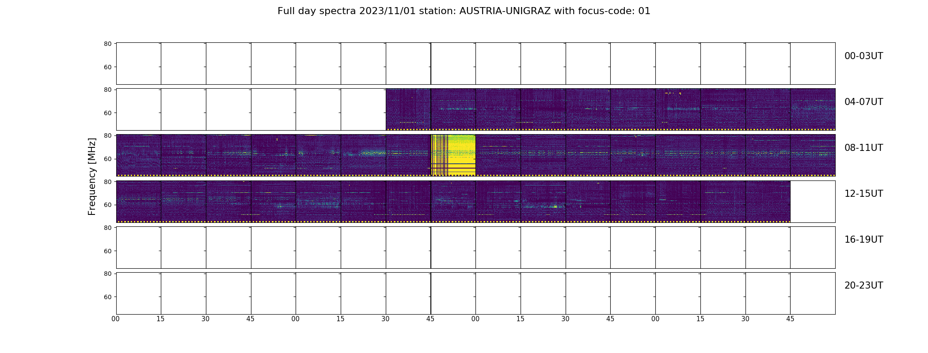The width and height of the screenshot is (928, 353).
Task: Click the 60 tick label of the 20-23UT row
Action: coord(107,297)
